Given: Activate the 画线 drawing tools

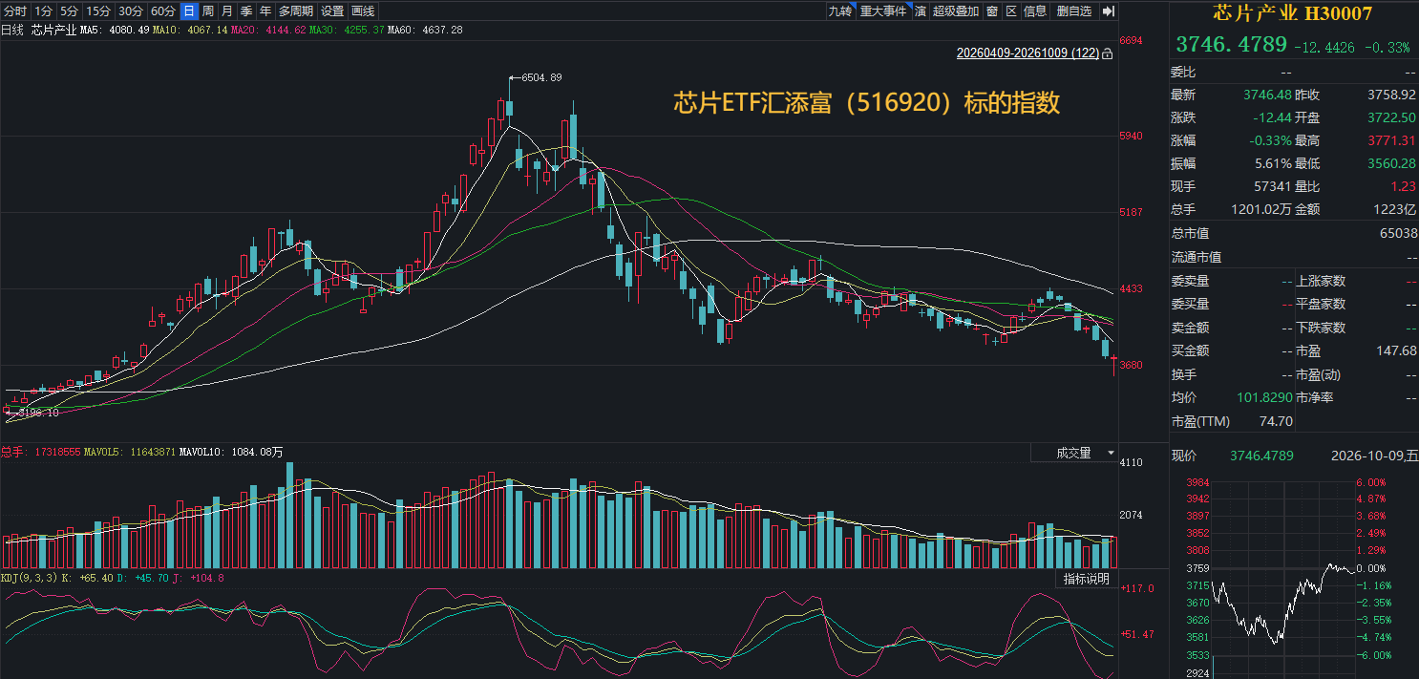Looking at the screenshot, I should pos(363,11).
